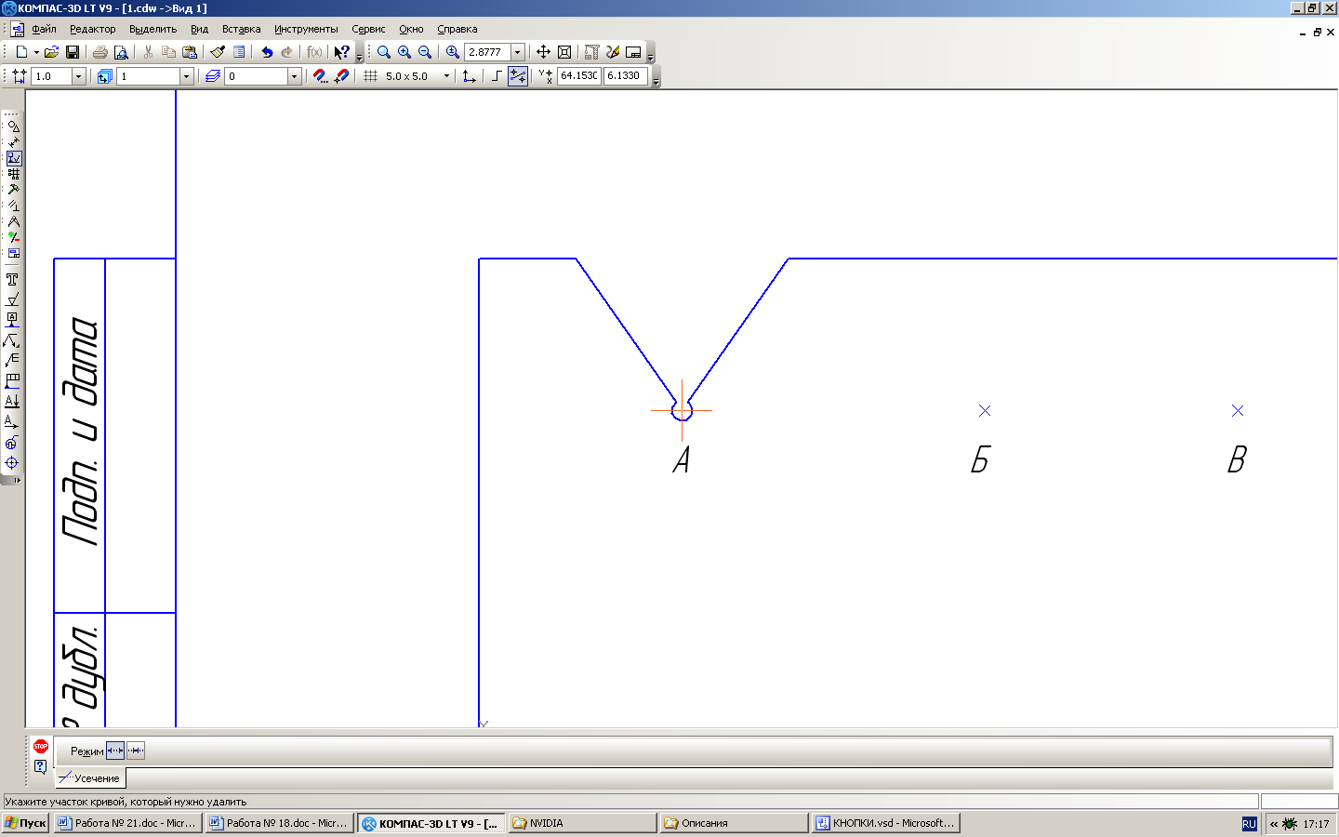Select the remove-segment trim mode
Image resolution: width=1339 pixels, height=837 pixels.
(x=115, y=751)
